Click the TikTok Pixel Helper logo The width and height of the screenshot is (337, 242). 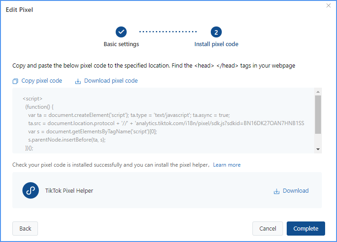tap(31, 191)
